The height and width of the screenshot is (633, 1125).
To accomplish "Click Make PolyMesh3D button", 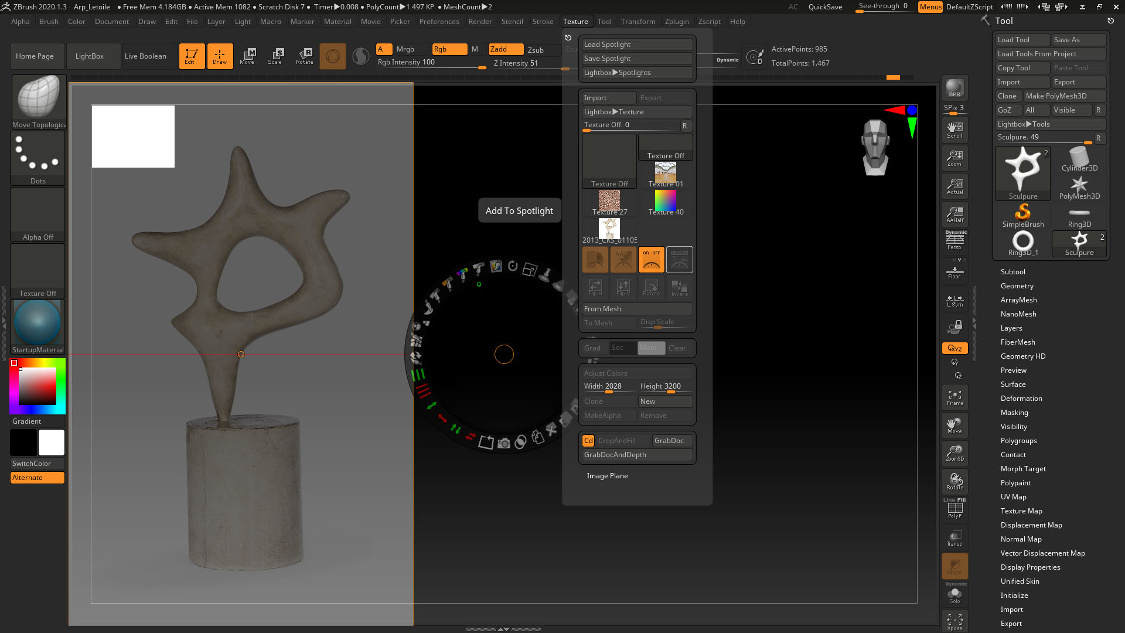I will tap(1065, 96).
